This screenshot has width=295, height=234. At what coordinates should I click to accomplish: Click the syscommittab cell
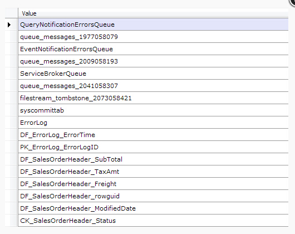[x=153, y=110]
